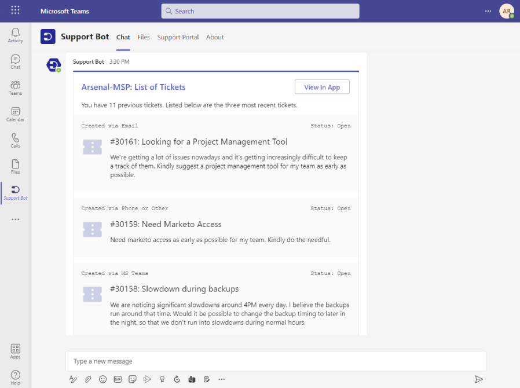This screenshot has width=520, height=388.
Task: Open the Format text options
Action: 73,379
